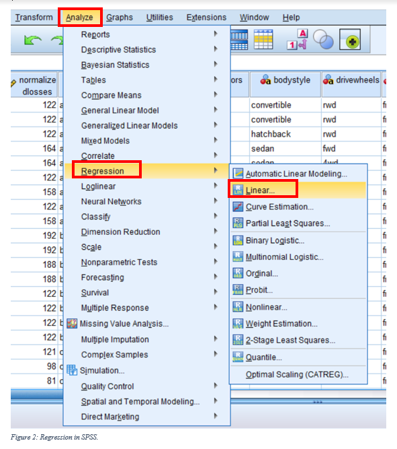
Task: Click the Value Labels icon with A and 1
Action: [298, 40]
